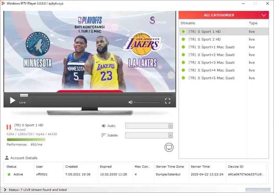Click the video preview image
This screenshot has width=274, height=193.
click(x=90, y=52)
